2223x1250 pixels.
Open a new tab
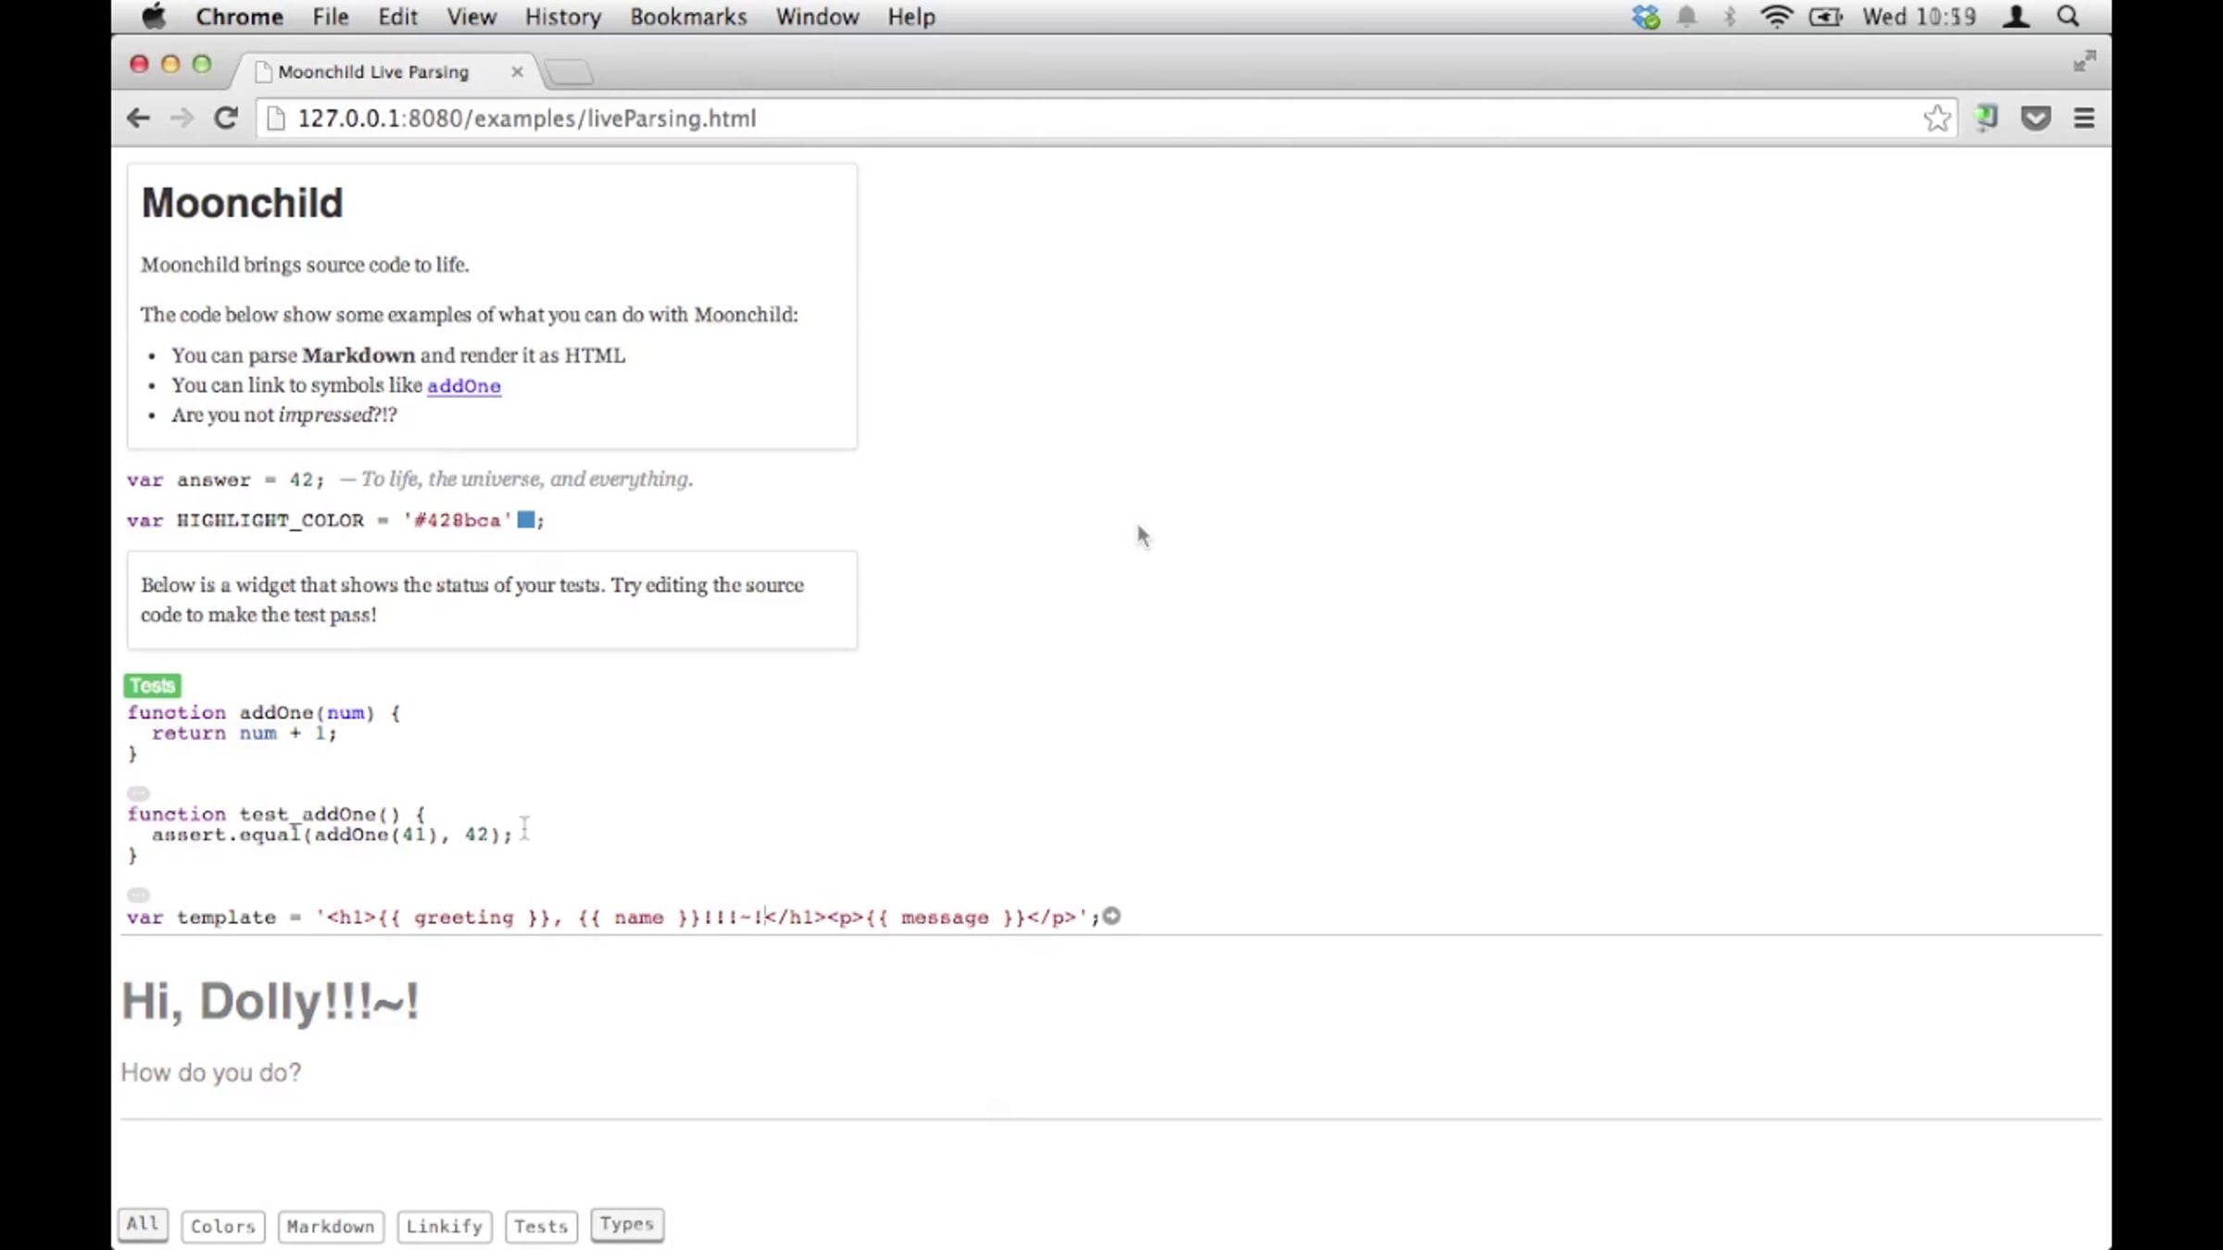click(569, 72)
